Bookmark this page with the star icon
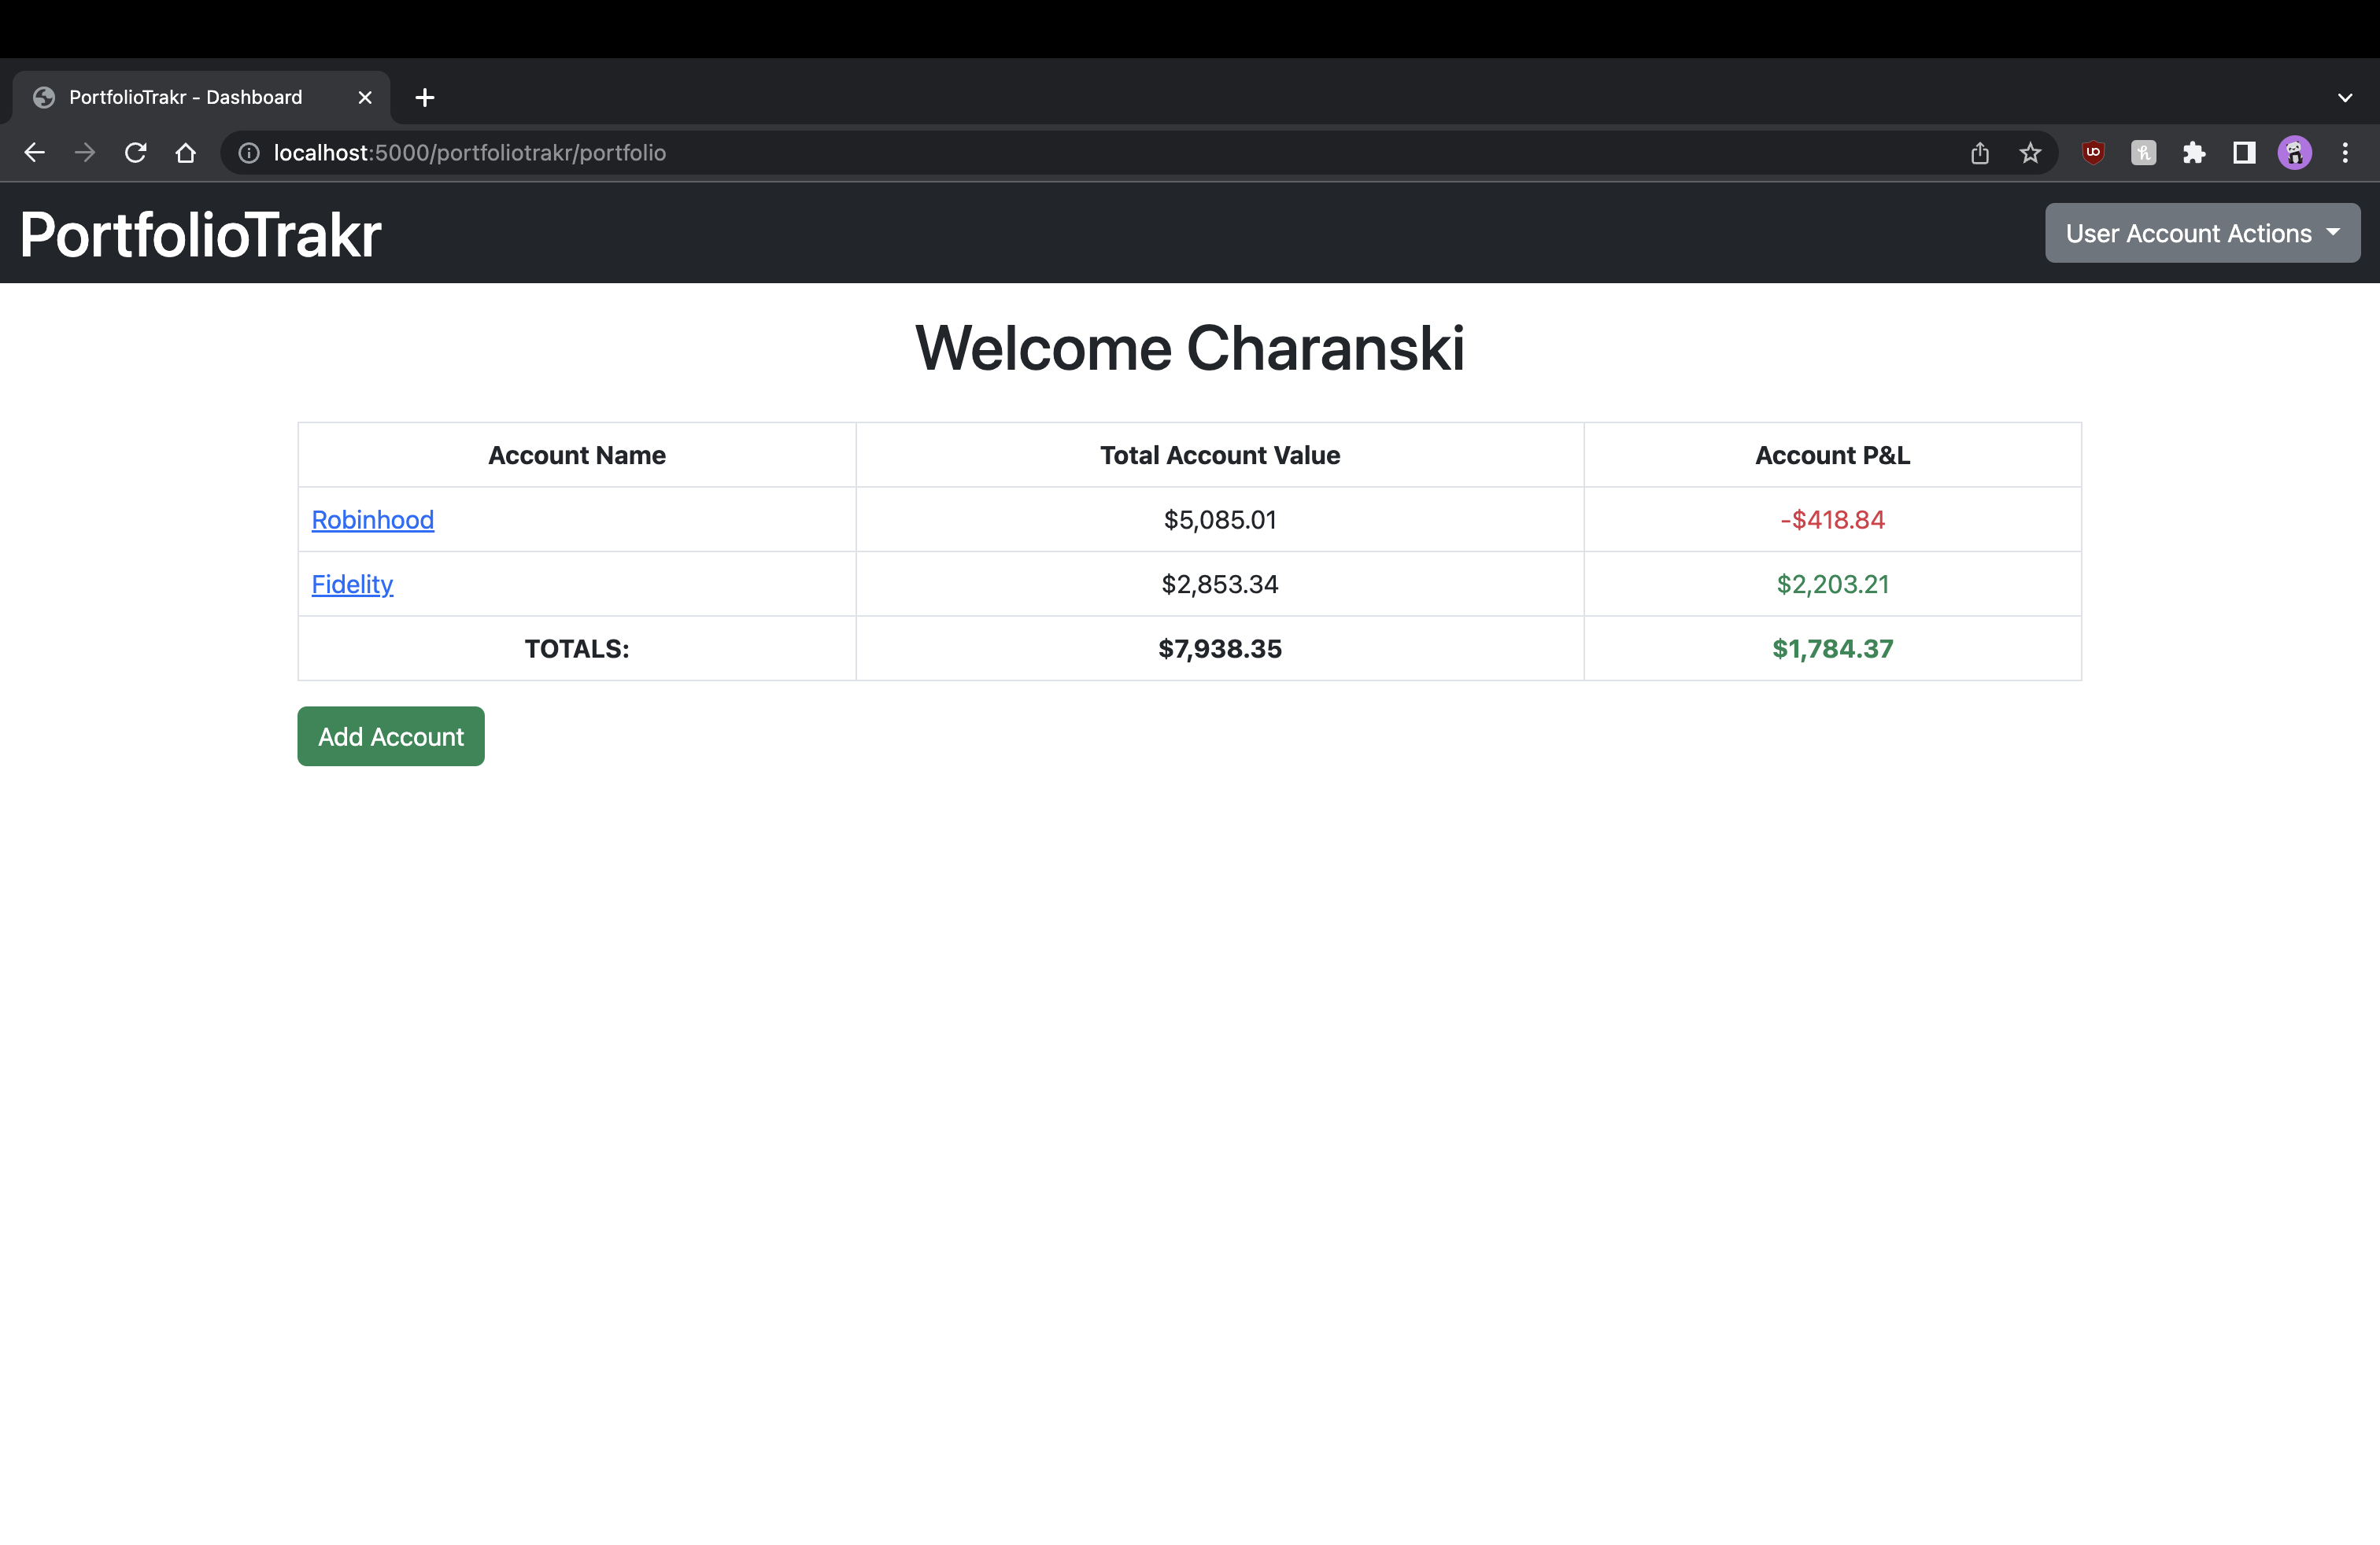 tap(2030, 153)
